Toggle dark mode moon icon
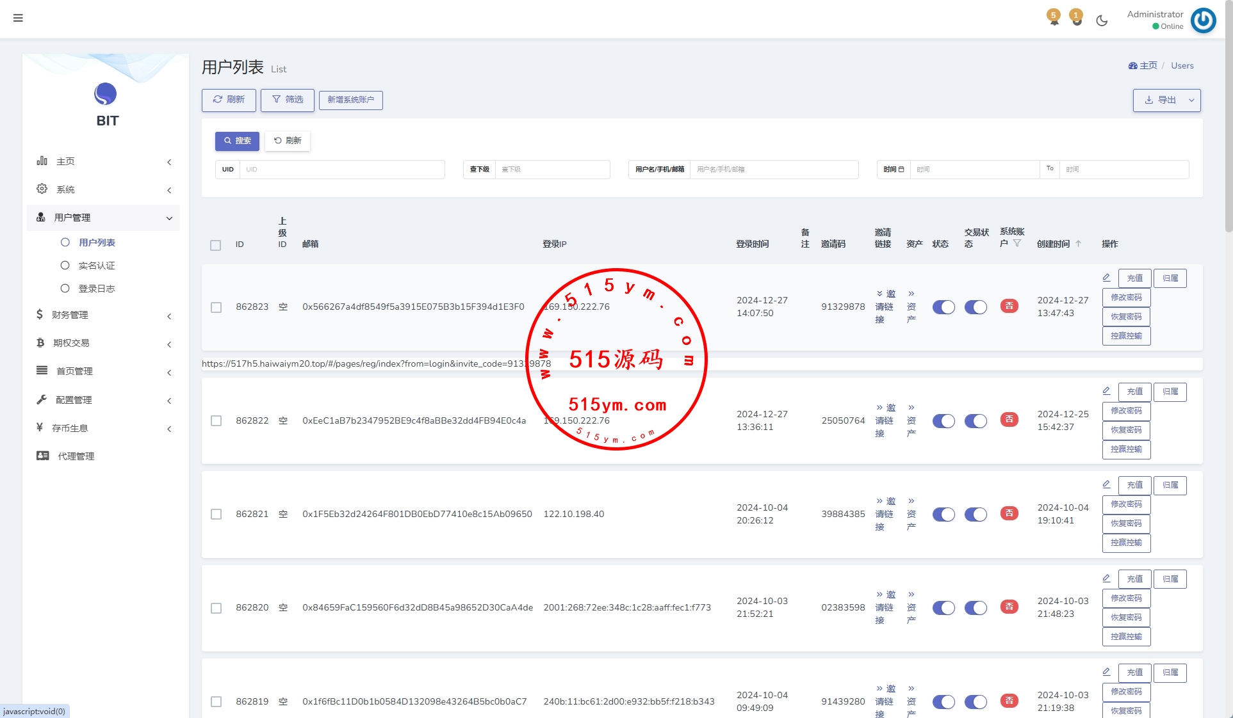The width and height of the screenshot is (1233, 718). 1102,20
